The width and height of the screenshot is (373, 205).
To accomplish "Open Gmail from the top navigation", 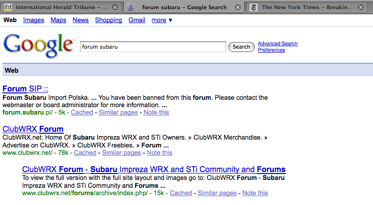I will coord(137,20).
